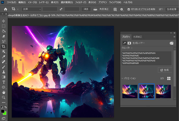Open the 選択範囲(S) menu
Image resolution: width=179 pixels, height=121 pixels.
coord(67,2)
